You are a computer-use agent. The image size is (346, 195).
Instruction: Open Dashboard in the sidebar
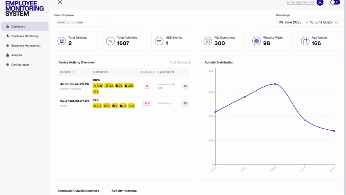point(24,26)
